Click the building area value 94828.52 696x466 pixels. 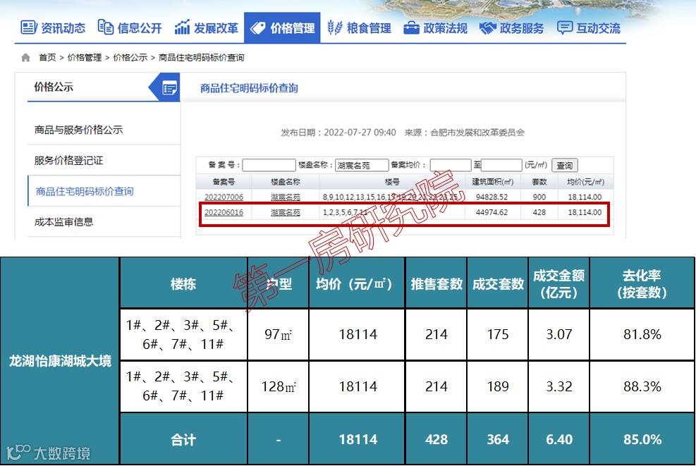[492, 197]
